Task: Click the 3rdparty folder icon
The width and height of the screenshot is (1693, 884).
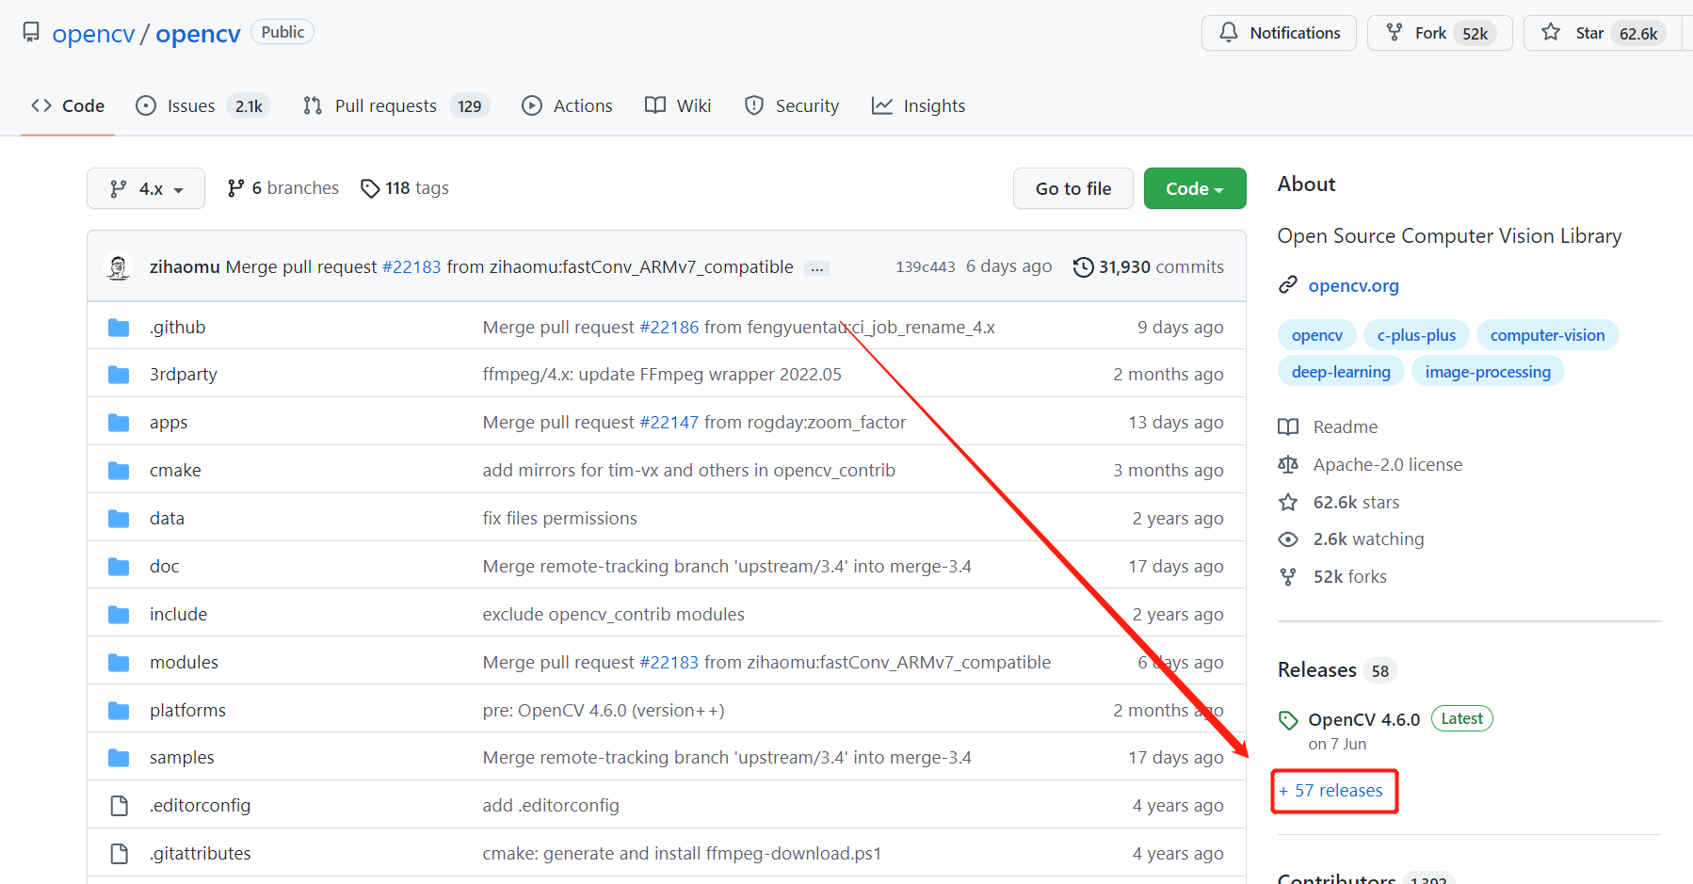Action: pyautogui.click(x=119, y=375)
